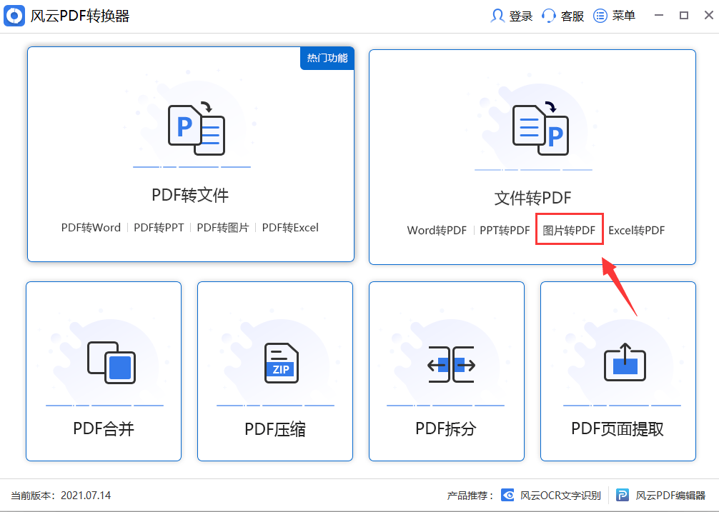Click the 文件转PDF document conversion icon
The width and height of the screenshot is (719, 512).
point(540,129)
